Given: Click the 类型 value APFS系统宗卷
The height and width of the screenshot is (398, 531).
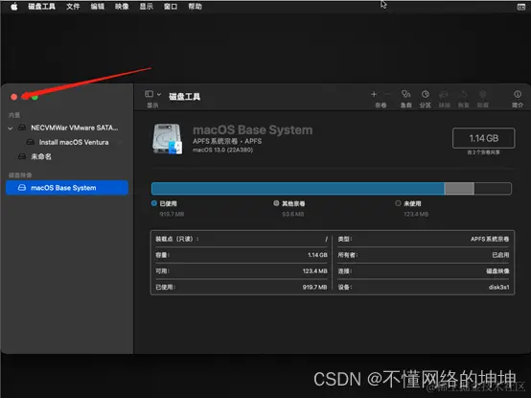Looking at the screenshot, I should click(x=490, y=239).
